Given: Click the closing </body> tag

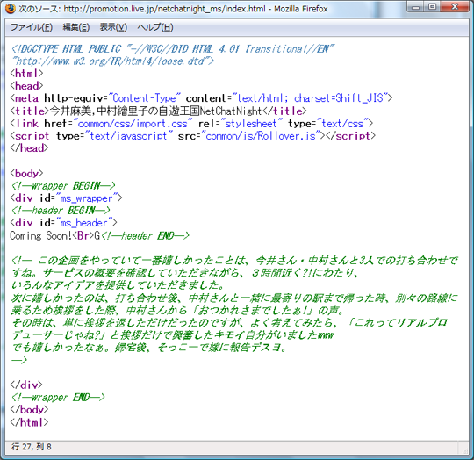Looking at the screenshot, I should click(x=29, y=410).
